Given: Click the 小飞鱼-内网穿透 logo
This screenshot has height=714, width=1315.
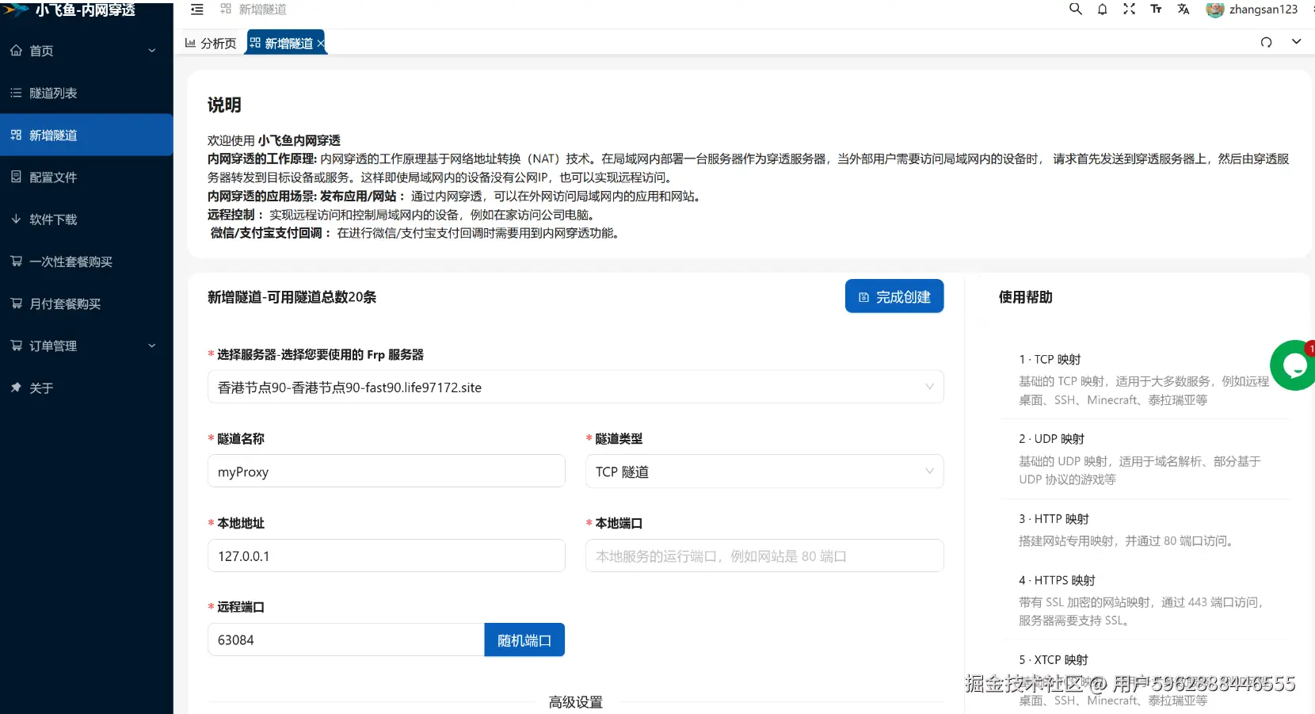Looking at the screenshot, I should point(70,10).
